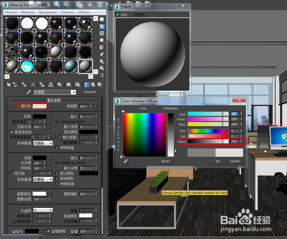Open the Utilities menu
Image resolution: width=287 pixels, height=239 pixels.
pos(84,12)
